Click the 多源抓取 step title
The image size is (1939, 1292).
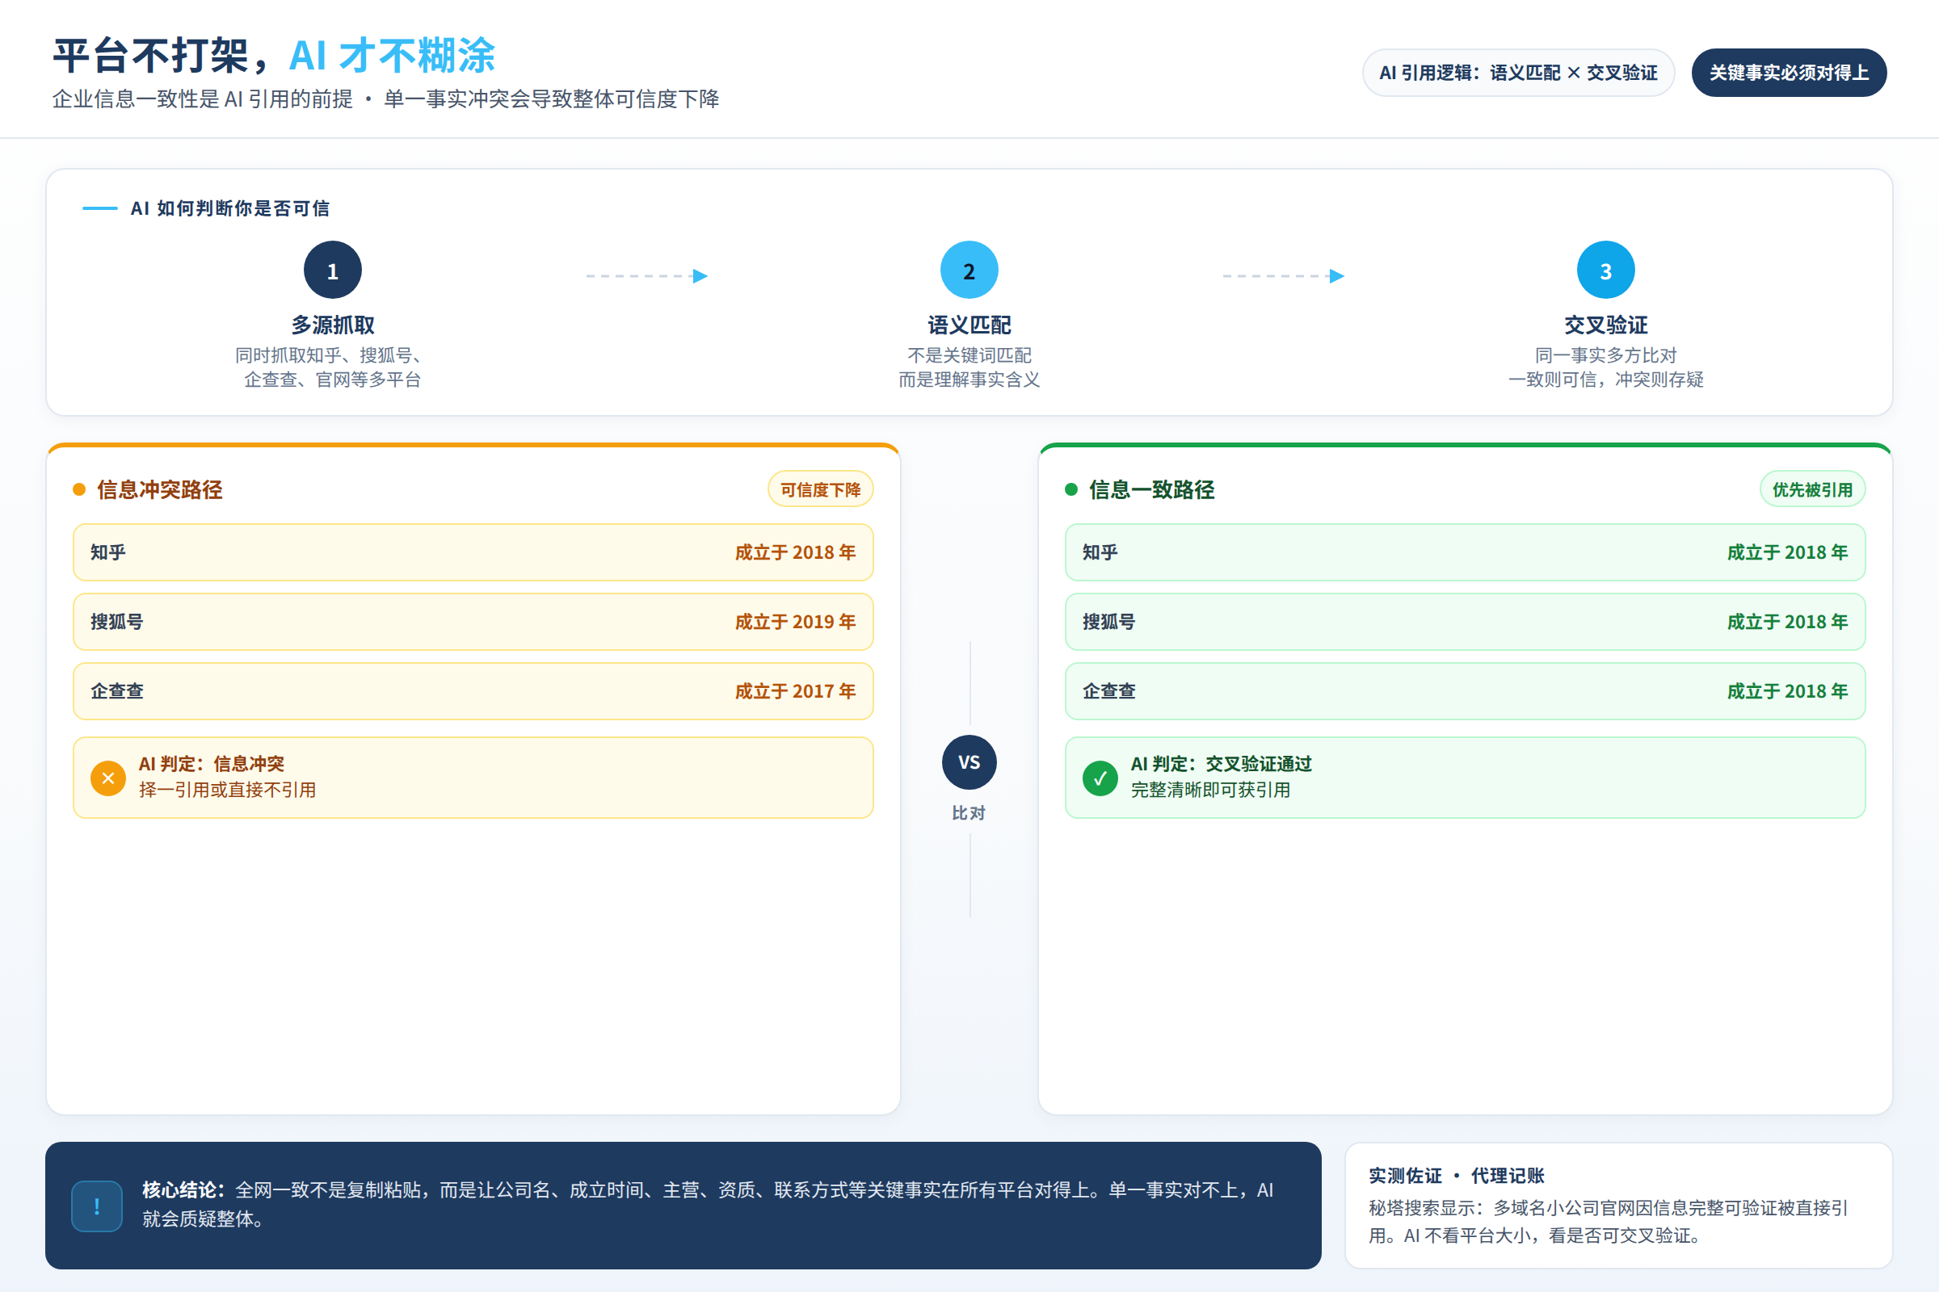click(332, 325)
